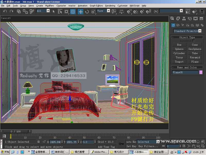Image resolution: width=206 pixels, height=155 pixels.
Task: Toggle the Selection Lock padlock
Action: coord(38,142)
